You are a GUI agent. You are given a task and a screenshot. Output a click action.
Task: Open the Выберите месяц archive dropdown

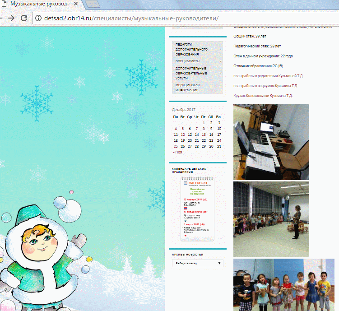click(198, 263)
